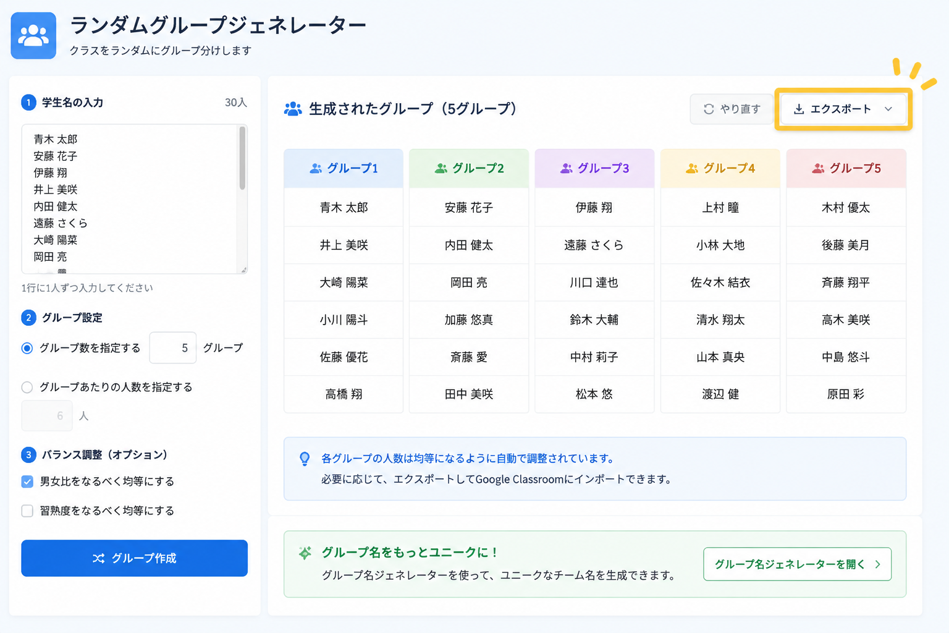Click 上村 瞳 in グループ4
Image resolution: width=949 pixels, height=633 pixels.
(720, 208)
